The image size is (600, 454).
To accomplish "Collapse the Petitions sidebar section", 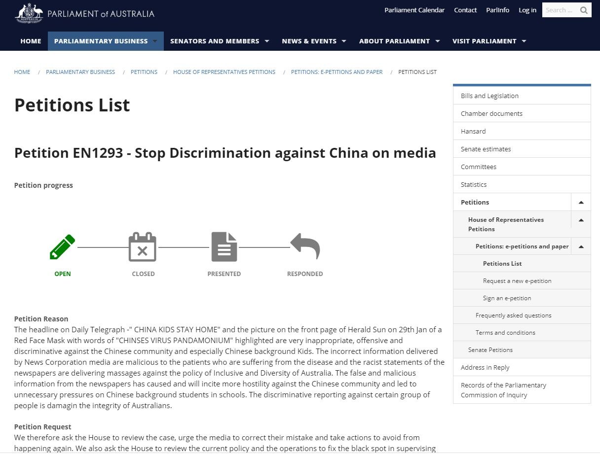I will (581, 202).
